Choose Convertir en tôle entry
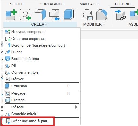138x126 pixels. point(42,72)
